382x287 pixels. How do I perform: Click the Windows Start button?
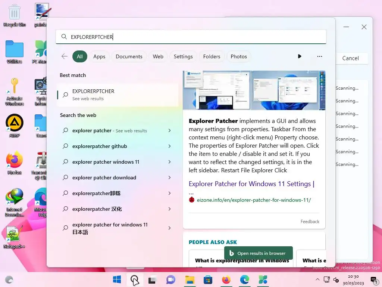[117, 280]
